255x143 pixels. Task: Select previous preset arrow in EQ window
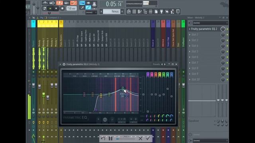click(x=162, y=64)
